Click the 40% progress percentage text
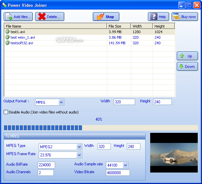 pos(99,119)
